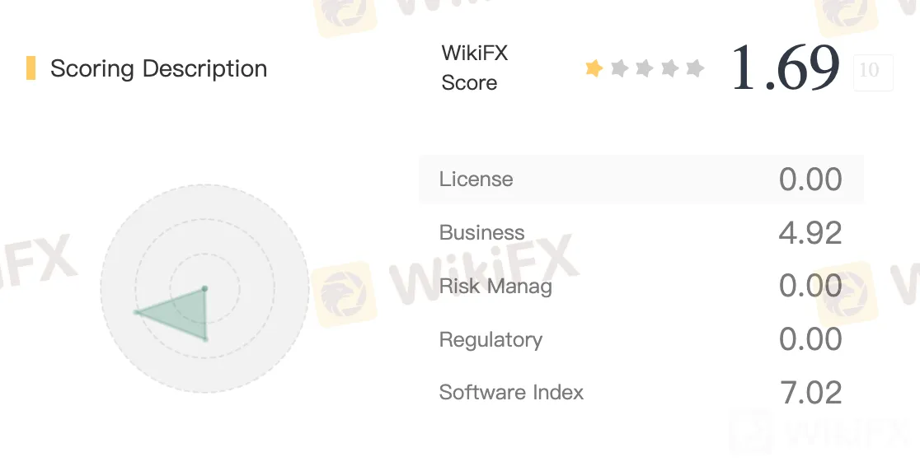Click the Scoring Description heading
The height and width of the screenshot is (471, 920).
[x=158, y=68]
